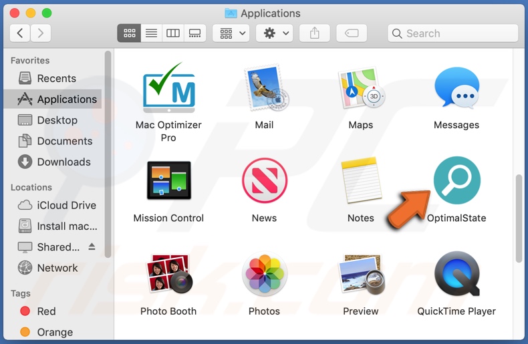The image size is (528, 344).
Task: Click the OptimalState file name
Action: click(456, 218)
